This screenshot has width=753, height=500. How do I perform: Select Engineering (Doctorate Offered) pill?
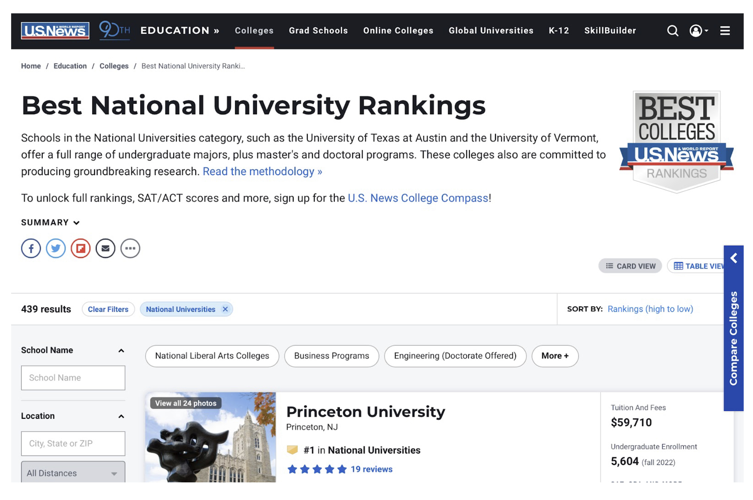point(455,356)
